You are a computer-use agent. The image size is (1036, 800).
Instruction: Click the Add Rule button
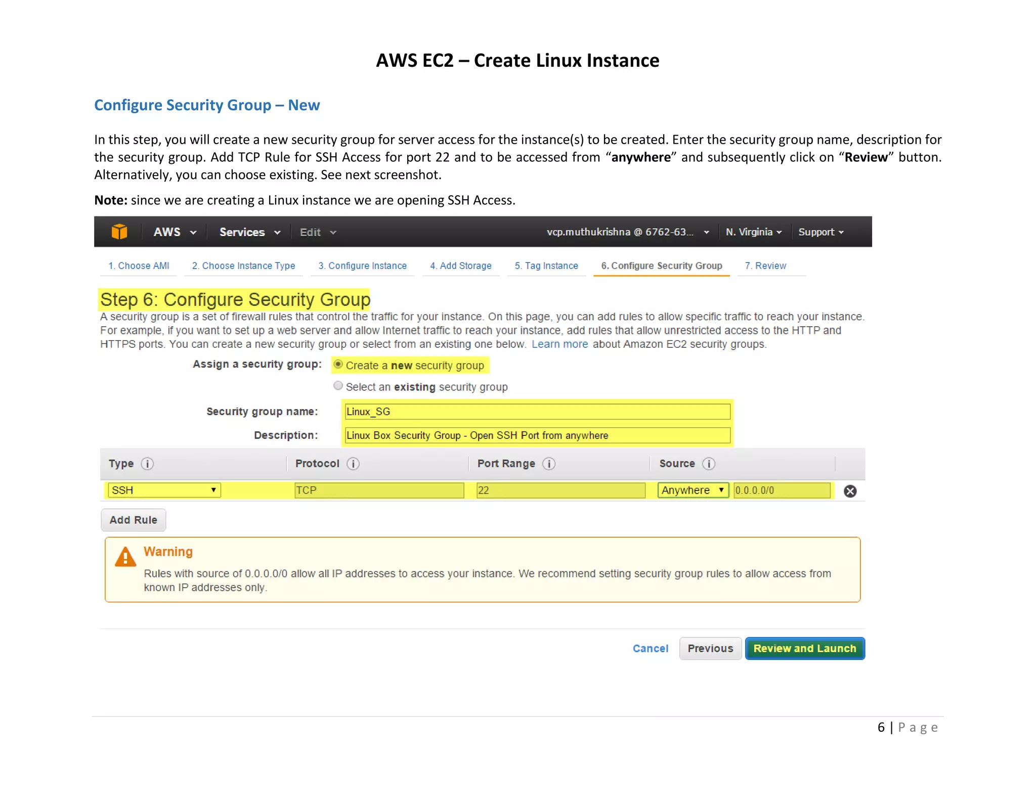(134, 520)
